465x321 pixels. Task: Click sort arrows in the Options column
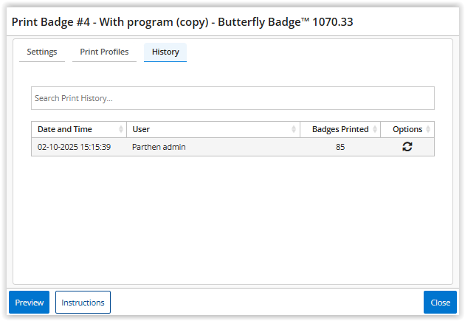(x=430, y=130)
